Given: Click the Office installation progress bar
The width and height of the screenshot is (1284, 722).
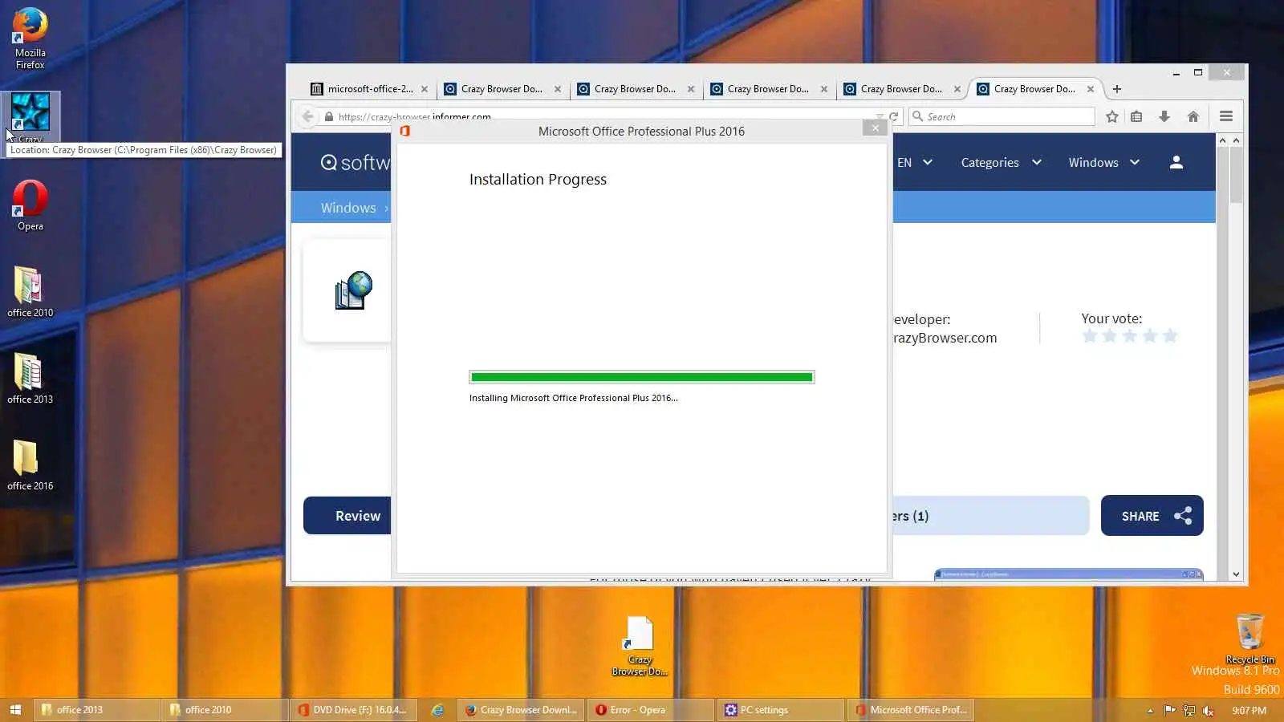Looking at the screenshot, I should 642,377.
